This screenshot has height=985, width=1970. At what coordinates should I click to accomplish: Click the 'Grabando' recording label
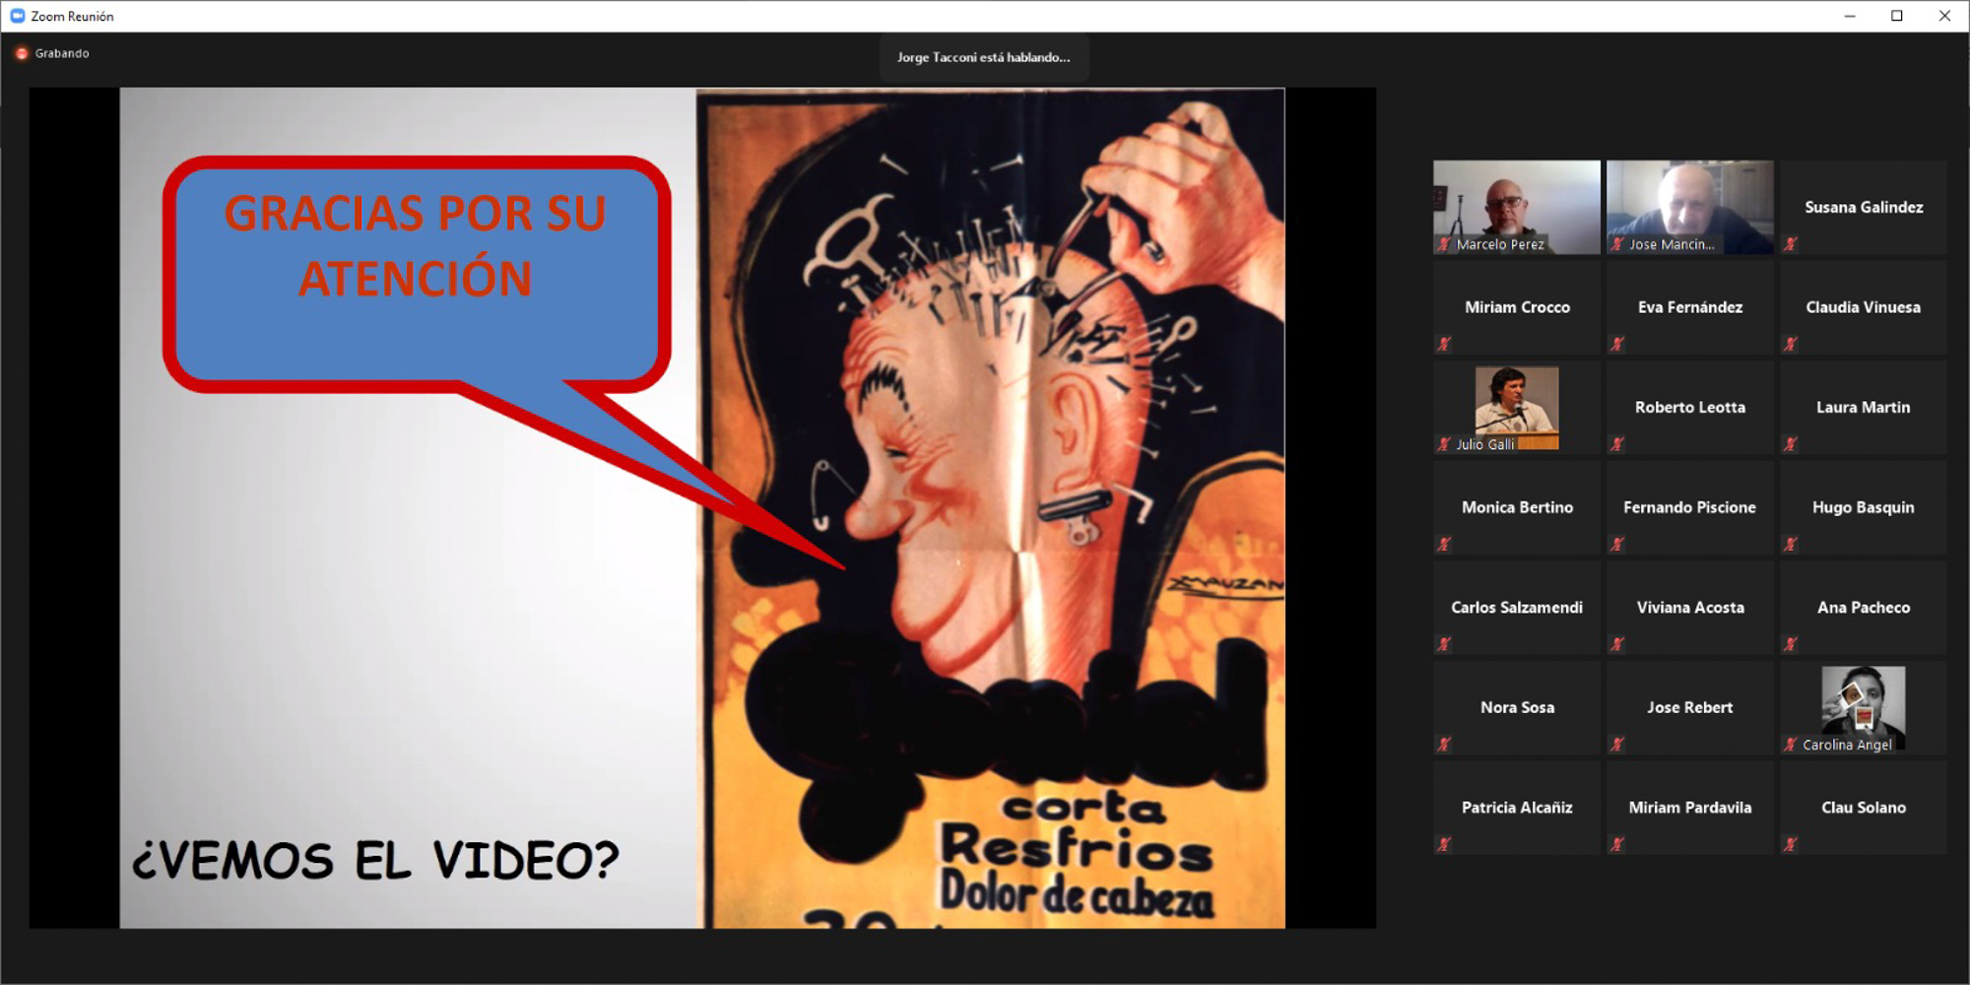coord(62,53)
